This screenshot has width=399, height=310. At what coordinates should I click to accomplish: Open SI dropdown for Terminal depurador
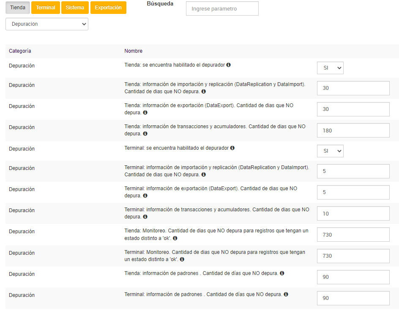pyautogui.click(x=330, y=151)
